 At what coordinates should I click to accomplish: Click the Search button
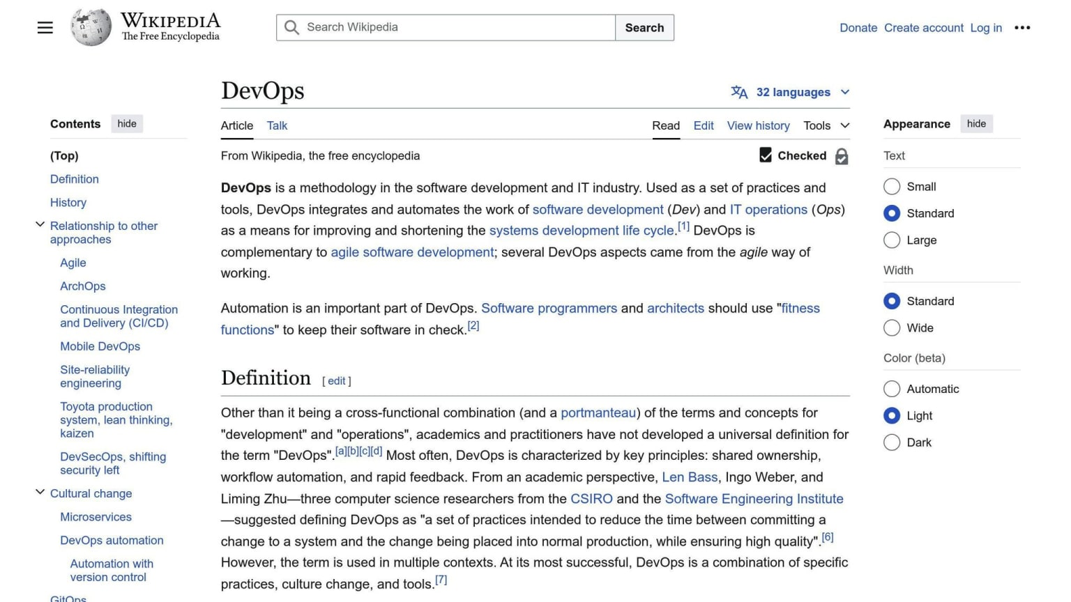click(x=644, y=28)
